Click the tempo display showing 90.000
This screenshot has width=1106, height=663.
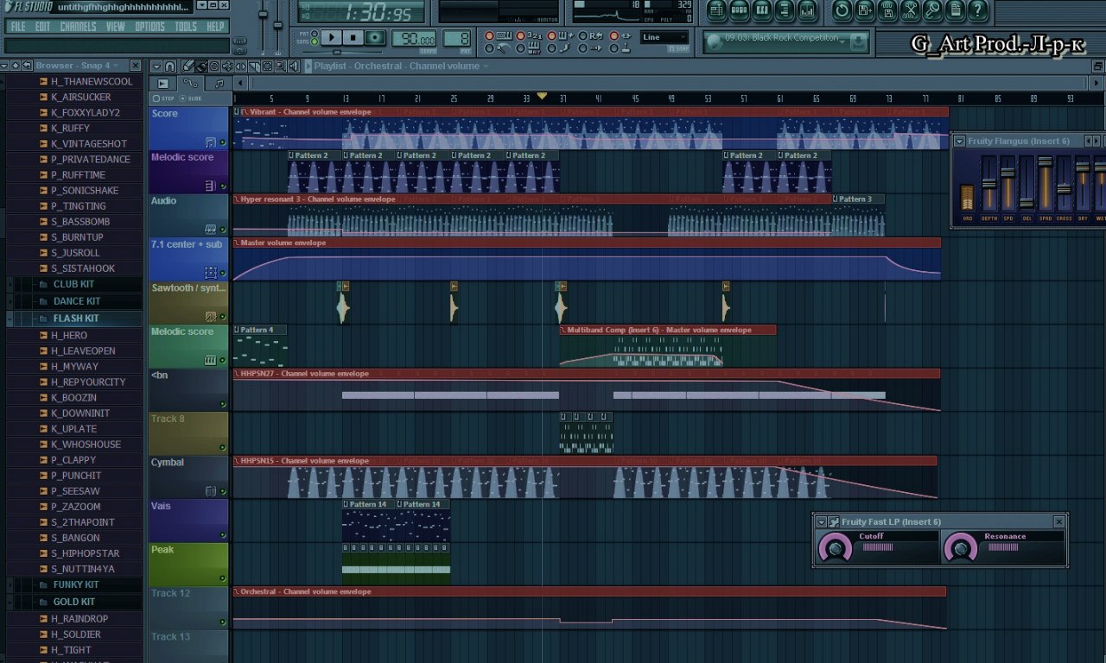[414, 38]
